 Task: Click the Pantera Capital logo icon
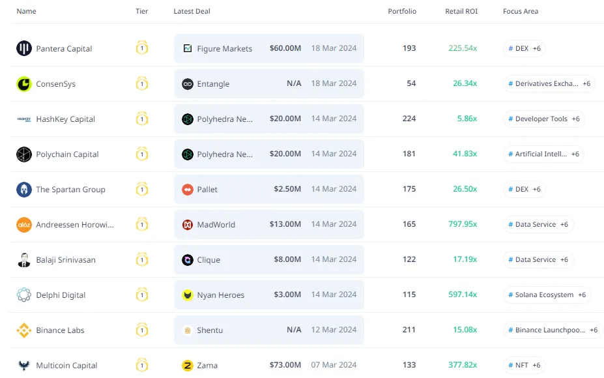(24, 48)
